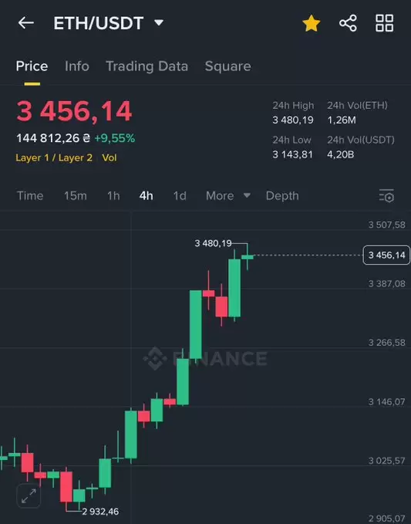The height and width of the screenshot is (524, 411).
Task: Open the grid layout icon
Action: pyautogui.click(x=384, y=23)
